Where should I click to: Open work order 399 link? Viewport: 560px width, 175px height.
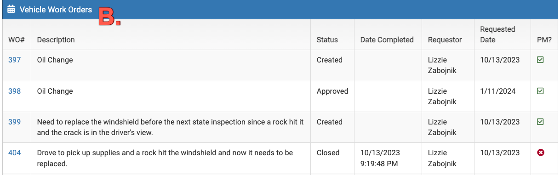pyautogui.click(x=15, y=122)
